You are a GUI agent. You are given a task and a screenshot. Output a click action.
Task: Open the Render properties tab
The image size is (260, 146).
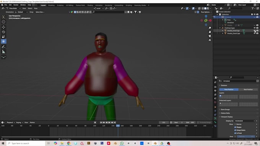(215, 87)
